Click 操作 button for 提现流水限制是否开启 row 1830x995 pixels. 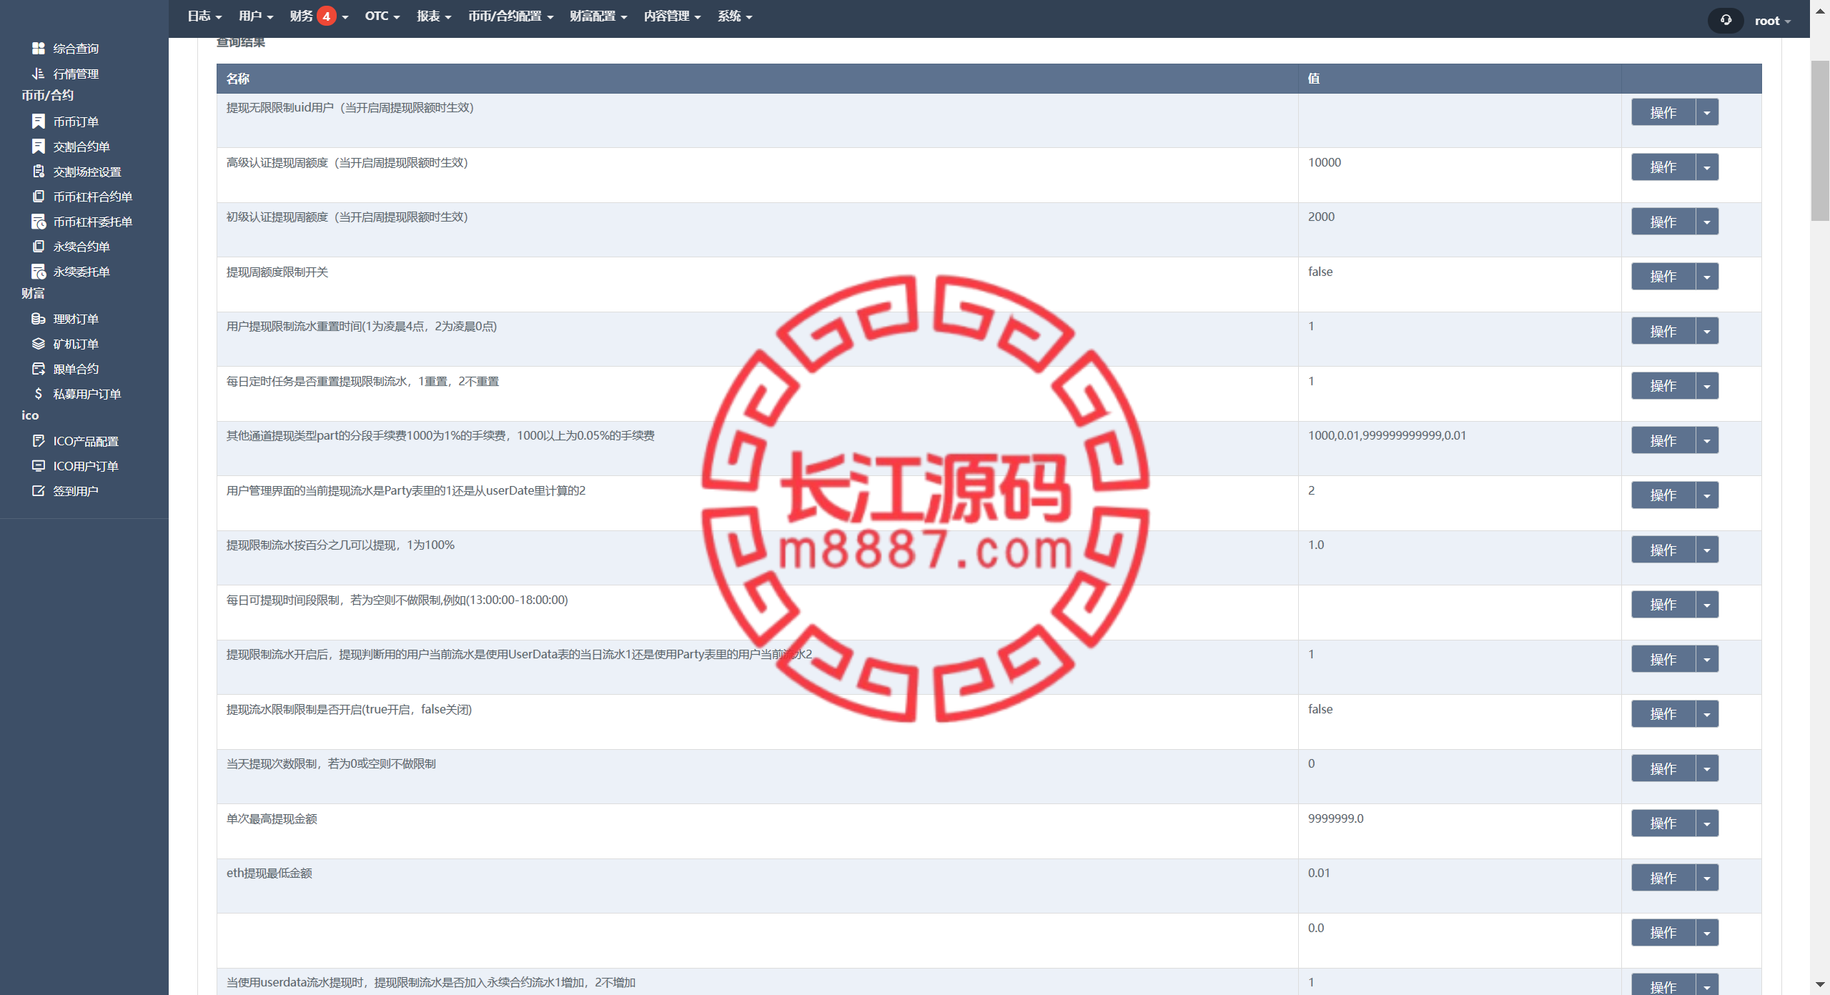[x=1663, y=714]
